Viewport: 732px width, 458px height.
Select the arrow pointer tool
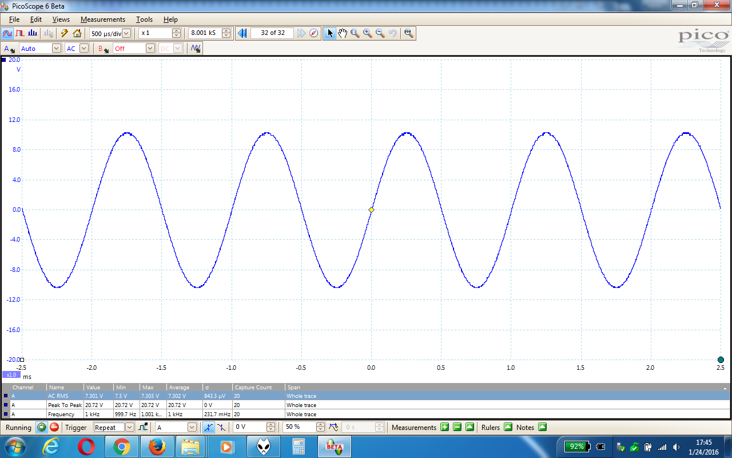click(330, 33)
